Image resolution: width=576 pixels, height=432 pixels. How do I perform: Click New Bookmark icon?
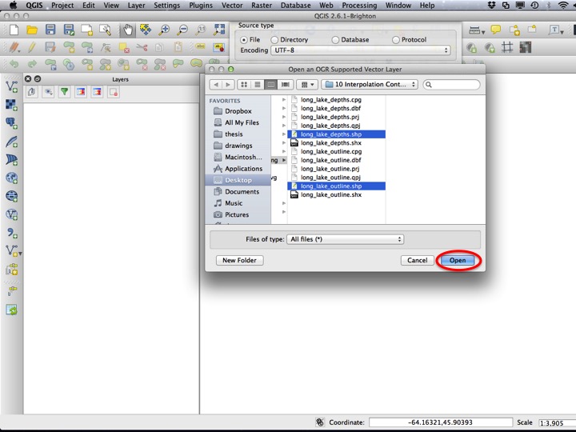click(514, 30)
